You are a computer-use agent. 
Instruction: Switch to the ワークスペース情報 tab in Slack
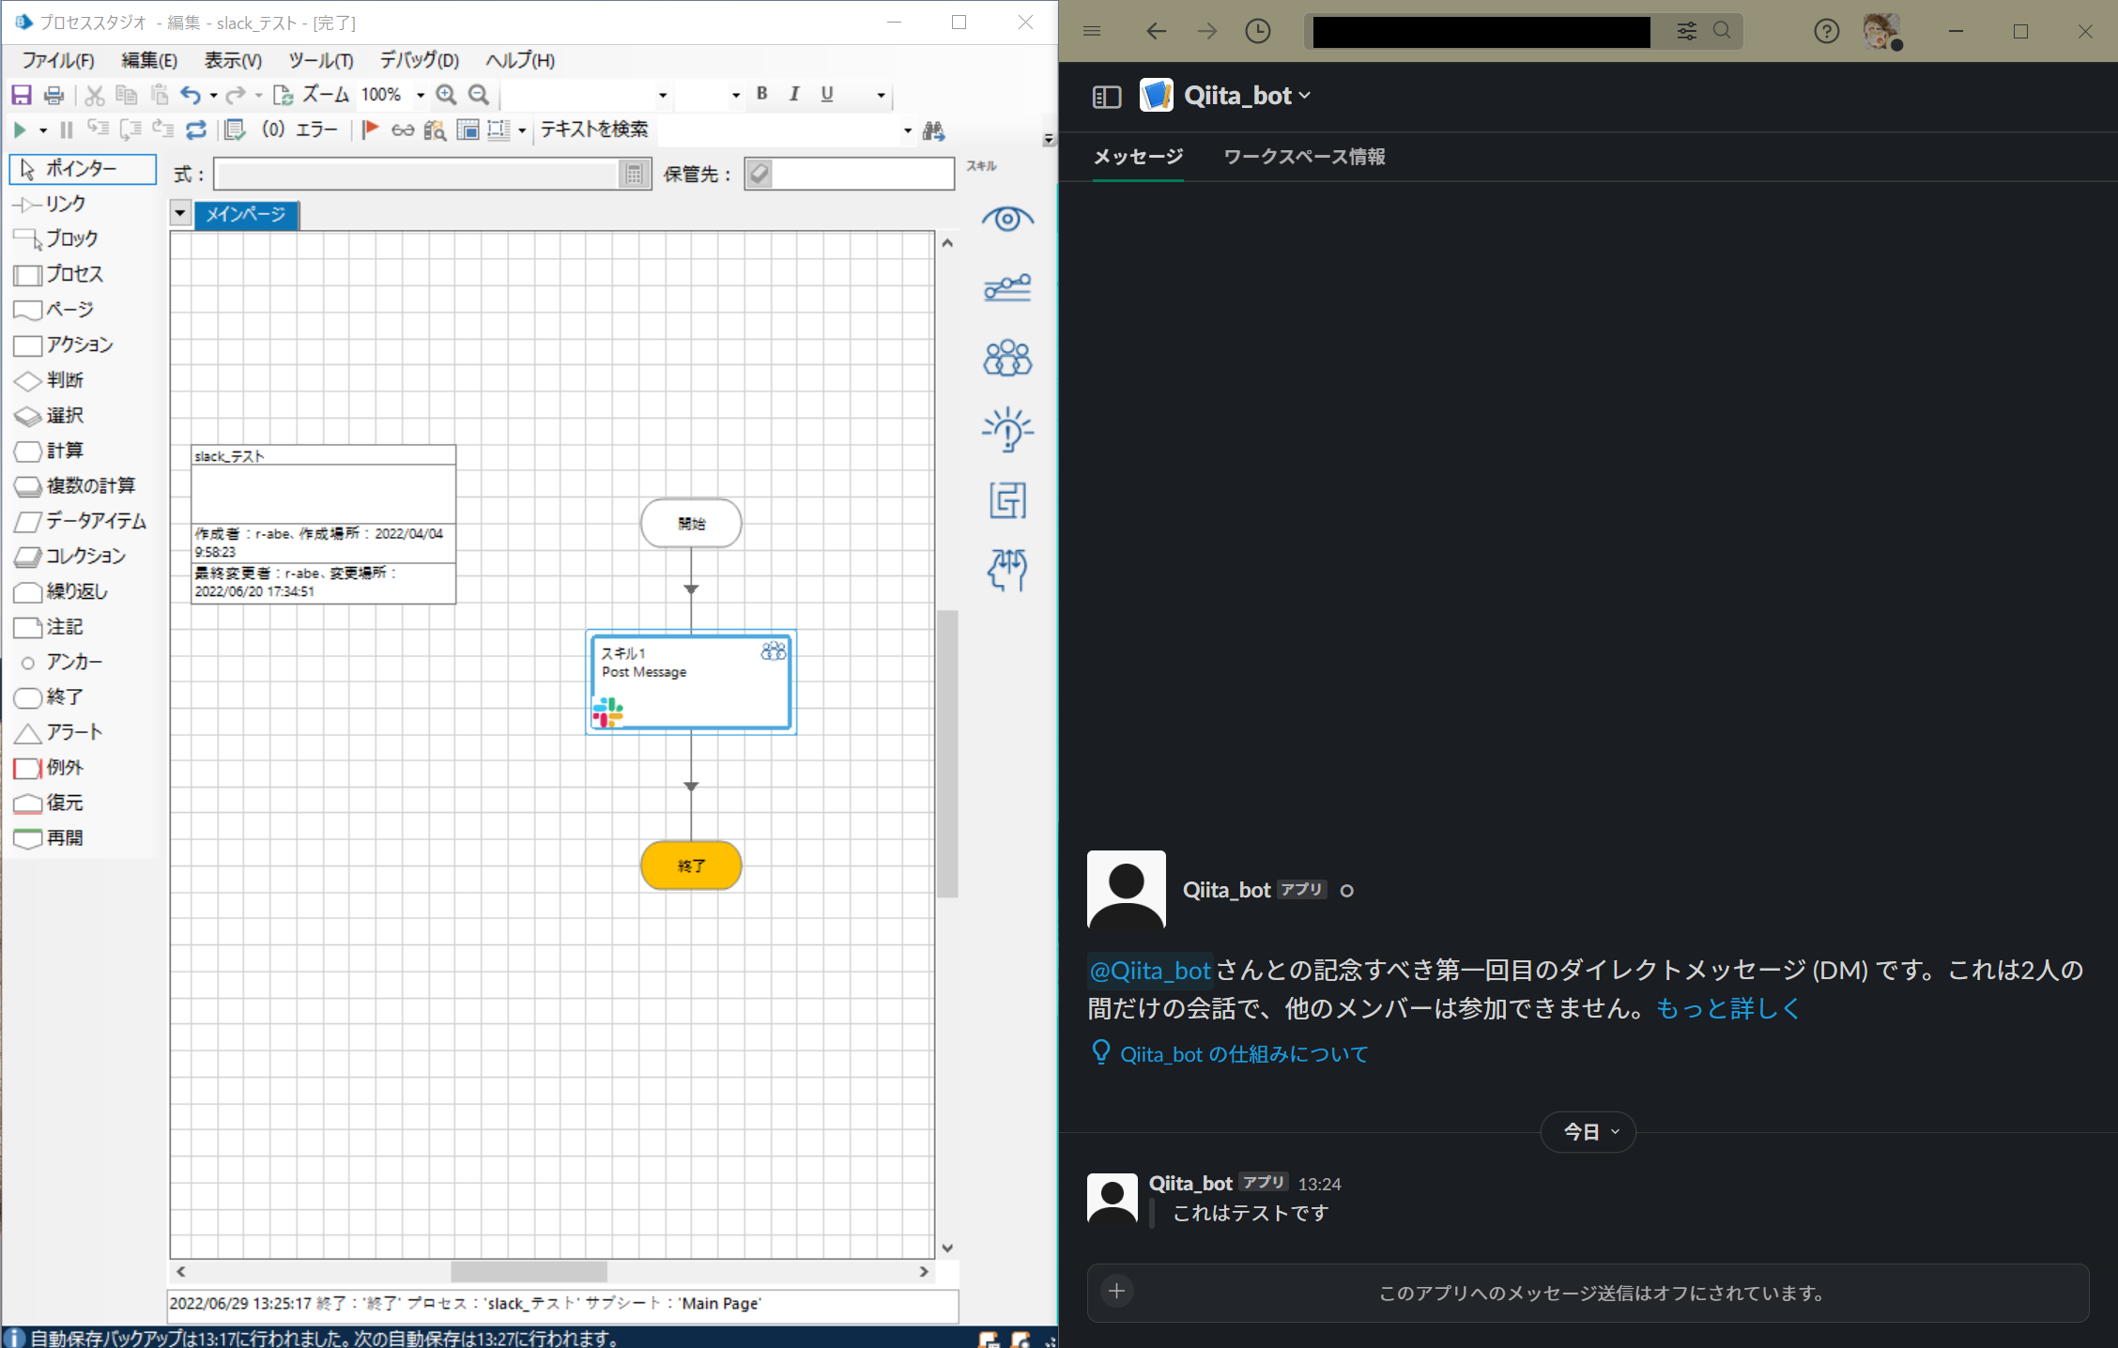tap(1305, 157)
